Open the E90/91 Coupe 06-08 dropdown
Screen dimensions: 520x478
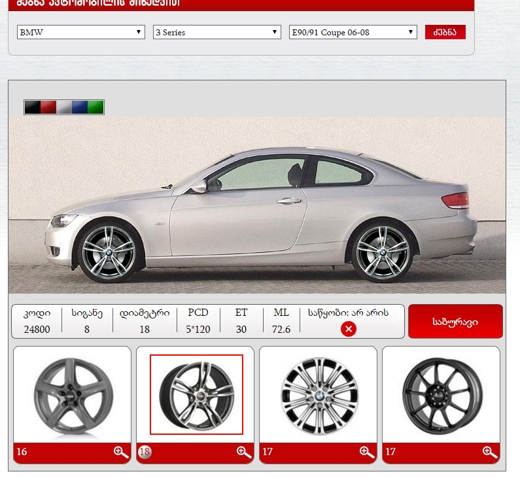pyautogui.click(x=353, y=32)
